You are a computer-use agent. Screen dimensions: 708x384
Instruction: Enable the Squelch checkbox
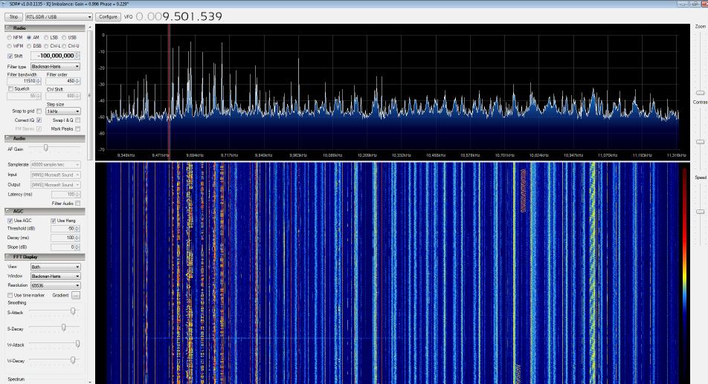point(10,89)
